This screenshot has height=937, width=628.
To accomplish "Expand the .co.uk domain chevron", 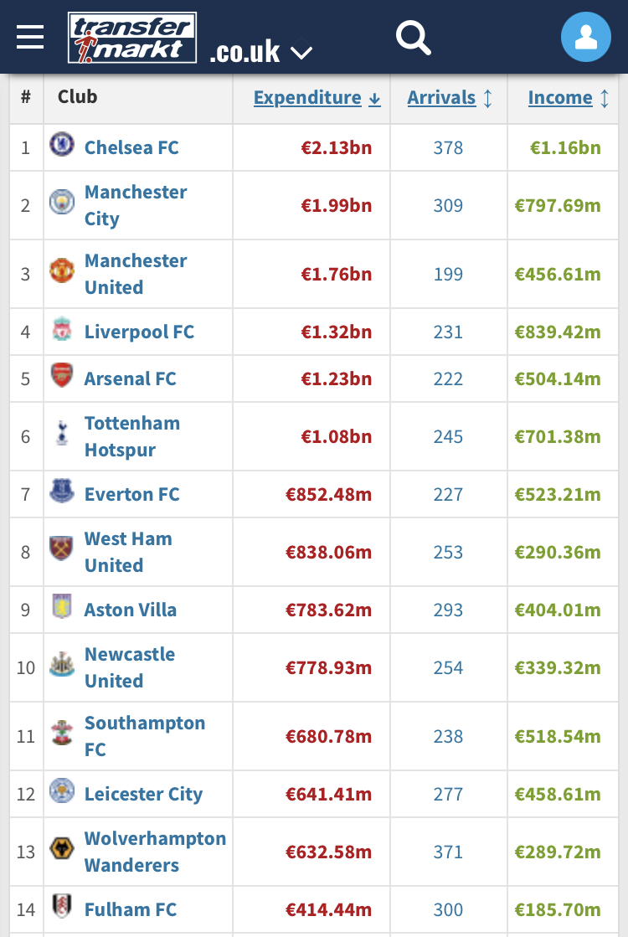I will [x=301, y=53].
